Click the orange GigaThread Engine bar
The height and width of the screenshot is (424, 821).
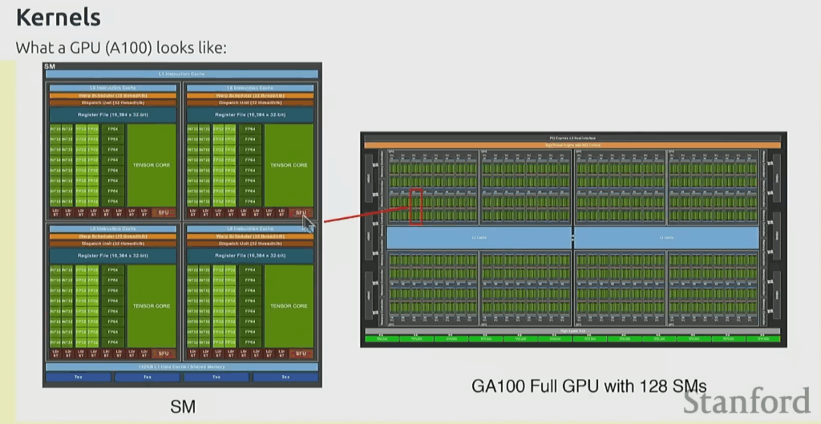(572, 144)
